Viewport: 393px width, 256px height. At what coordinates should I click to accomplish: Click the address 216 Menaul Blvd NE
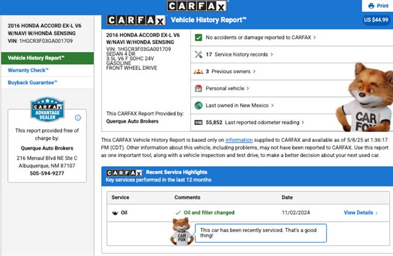47,158
